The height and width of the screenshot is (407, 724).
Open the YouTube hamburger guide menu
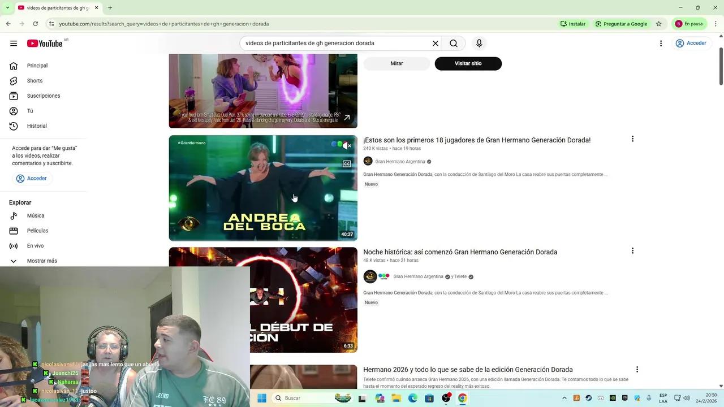tap(14, 44)
